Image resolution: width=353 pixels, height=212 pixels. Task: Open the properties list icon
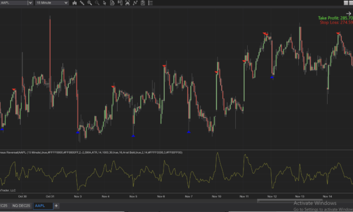[x=151, y=3]
